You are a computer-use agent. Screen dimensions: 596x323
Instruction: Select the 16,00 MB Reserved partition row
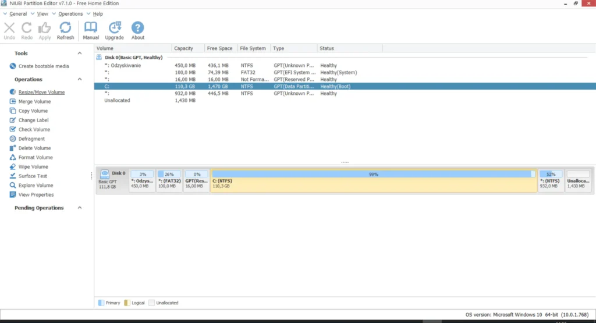tap(345, 79)
